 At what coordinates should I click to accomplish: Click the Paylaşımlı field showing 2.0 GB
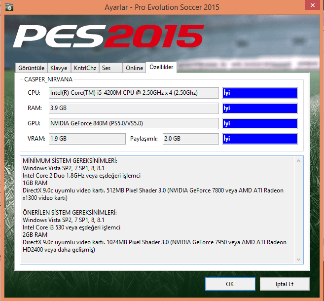pos(190,139)
